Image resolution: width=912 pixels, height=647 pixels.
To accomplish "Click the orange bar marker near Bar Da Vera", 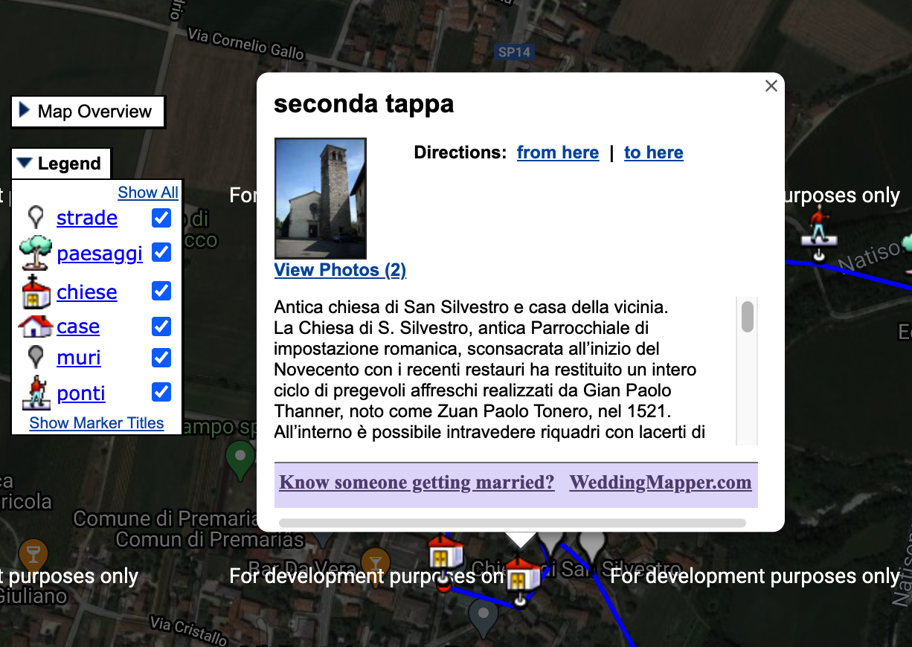I will (x=375, y=562).
